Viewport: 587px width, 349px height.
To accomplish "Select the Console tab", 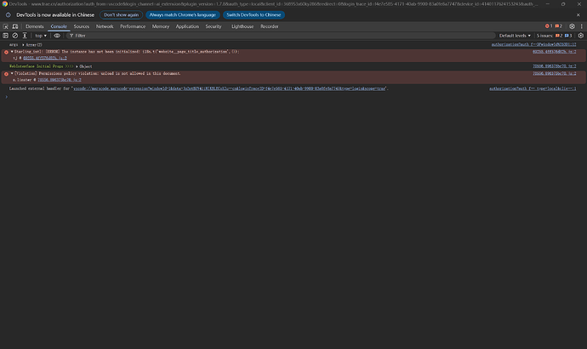I will (59, 26).
